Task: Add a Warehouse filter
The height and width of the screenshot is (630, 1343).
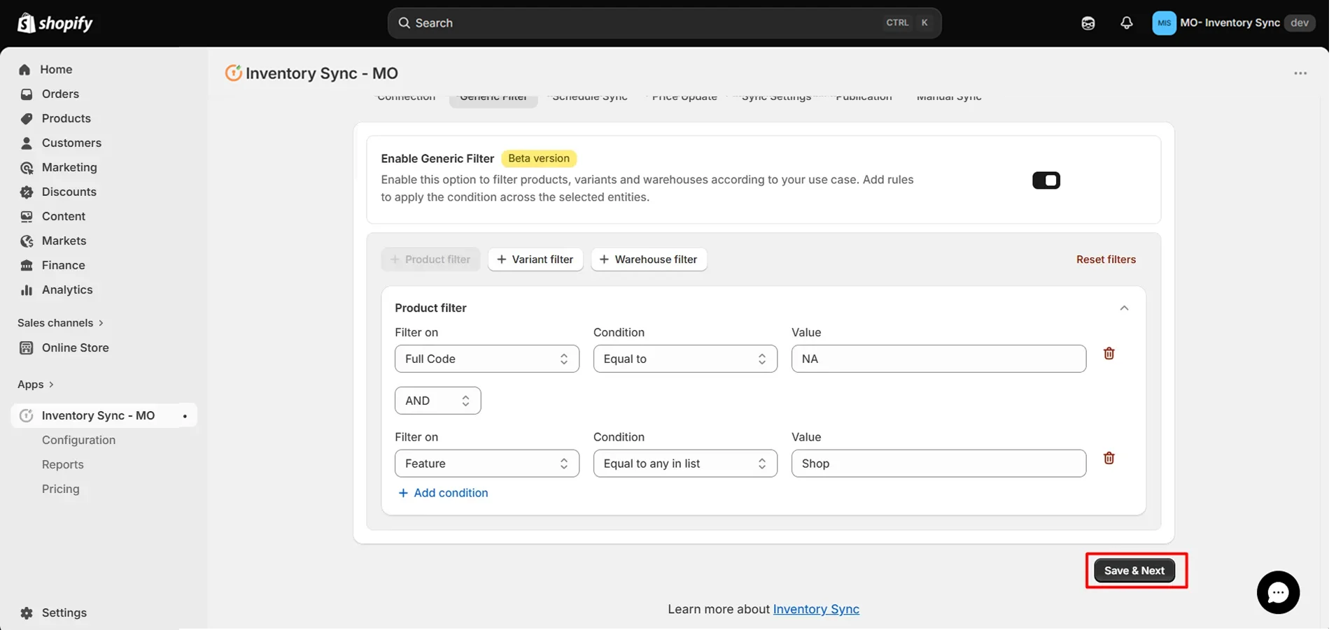Action: pyautogui.click(x=649, y=259)
